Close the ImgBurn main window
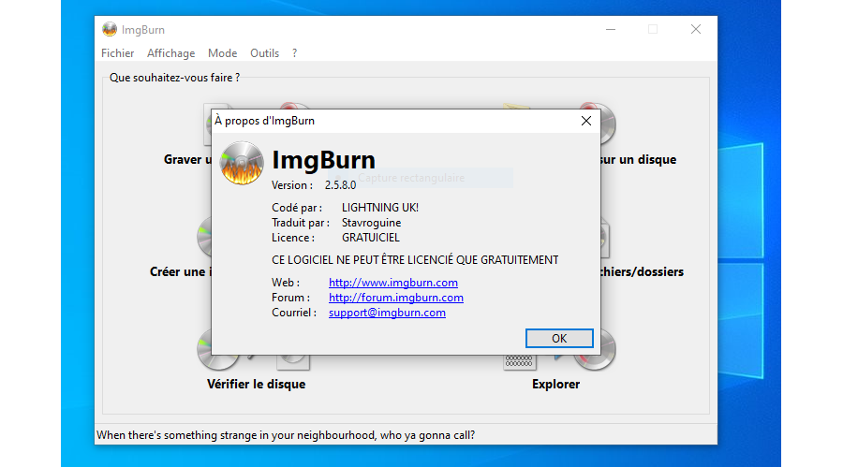Screen dimensions: 843x467 click(696, 30)
